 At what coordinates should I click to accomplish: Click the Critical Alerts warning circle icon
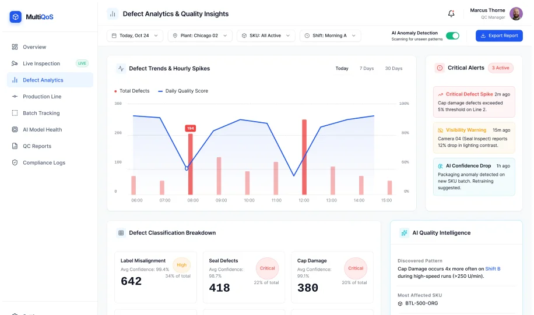coord(440,68)
